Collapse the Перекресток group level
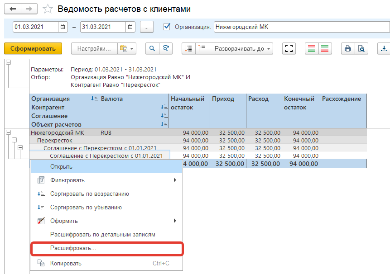The width and height of the screenshot is (390, 274). coord(14,140)
